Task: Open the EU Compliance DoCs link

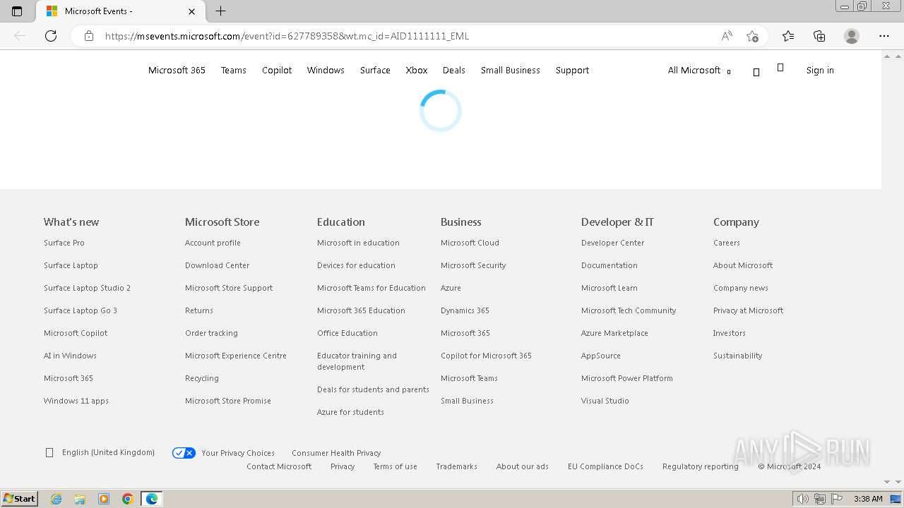Action: (x=605, y=466)
